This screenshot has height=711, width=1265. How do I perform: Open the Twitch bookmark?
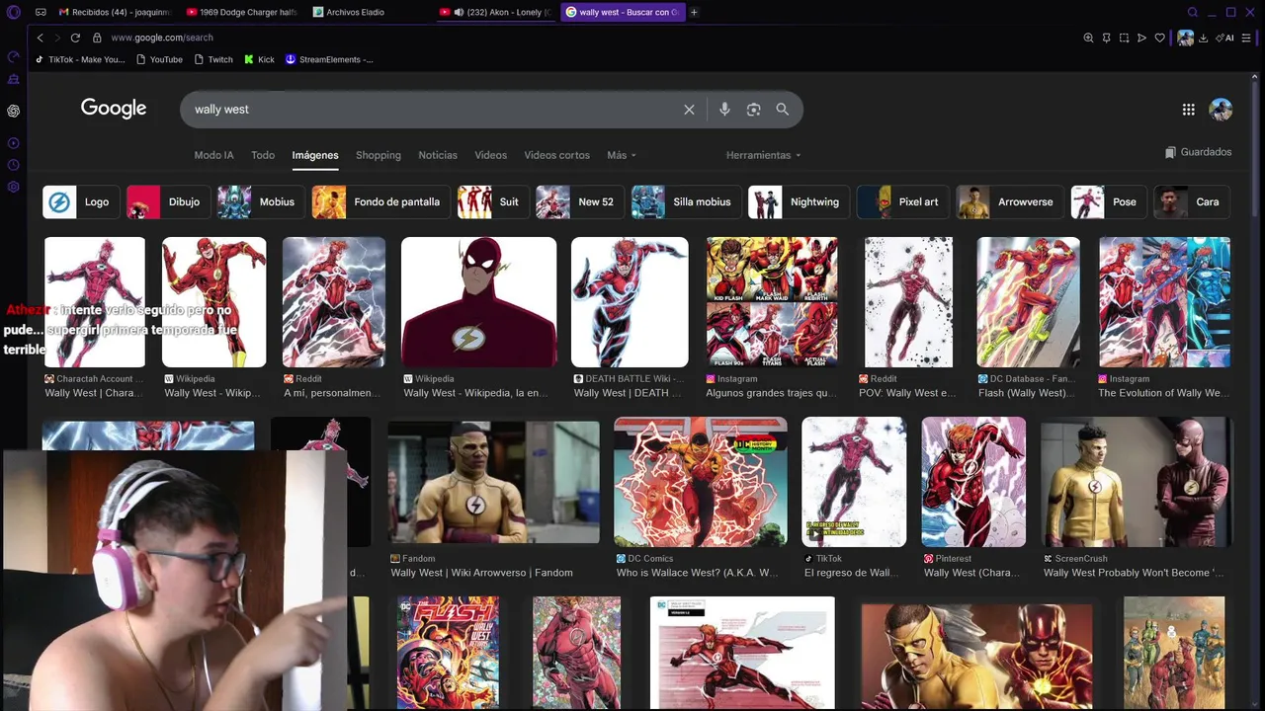coord(213,59)
